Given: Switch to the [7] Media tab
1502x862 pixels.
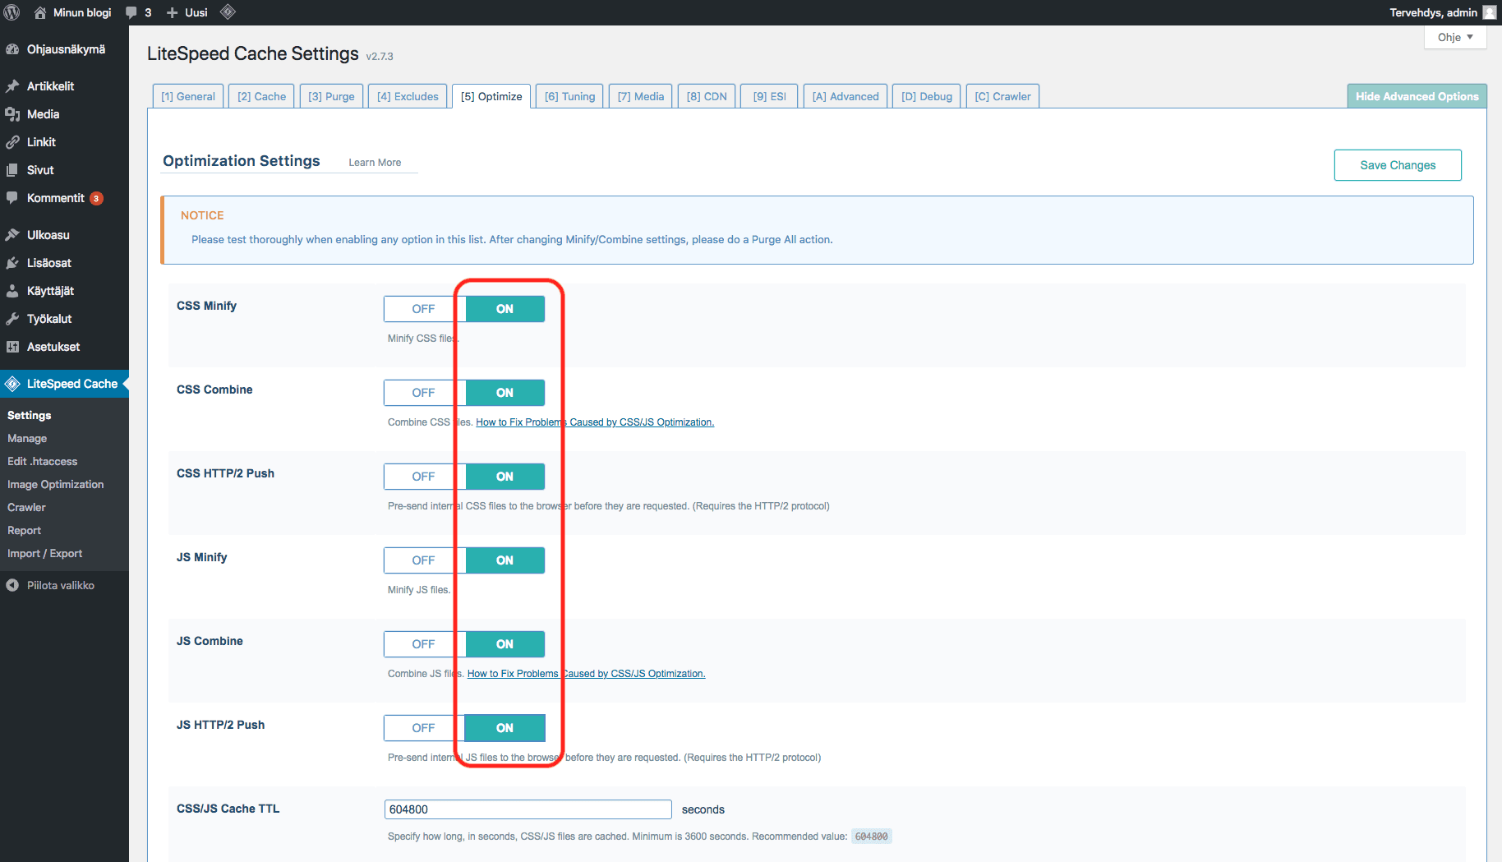Looking at the screenshot, I should (x=641, y=96).
